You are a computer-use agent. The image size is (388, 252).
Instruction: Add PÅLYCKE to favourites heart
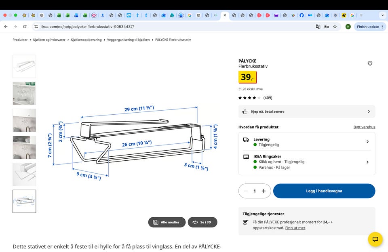pyautogui.click(x=370, y=63)
